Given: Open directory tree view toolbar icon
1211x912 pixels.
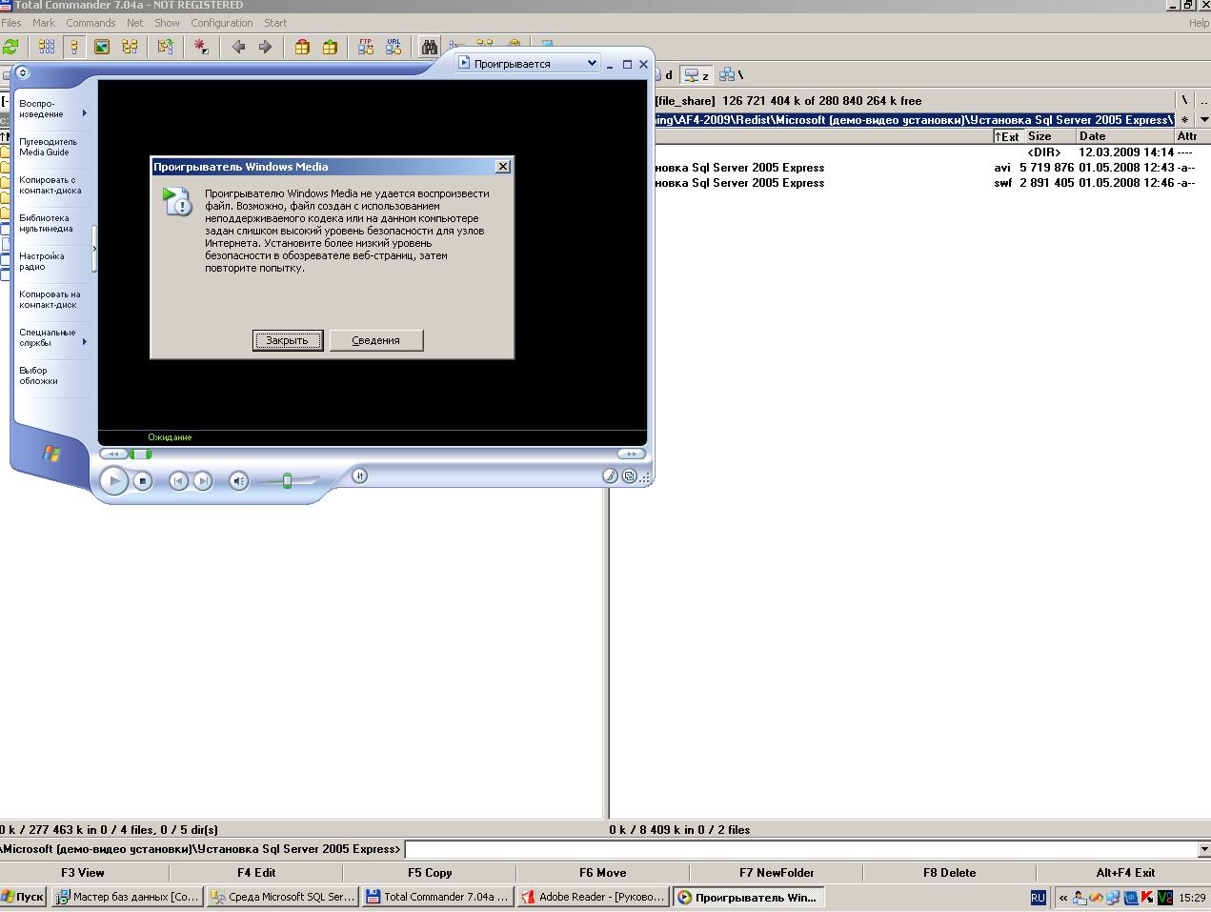Looking at the screenshot, I should 130,47.
